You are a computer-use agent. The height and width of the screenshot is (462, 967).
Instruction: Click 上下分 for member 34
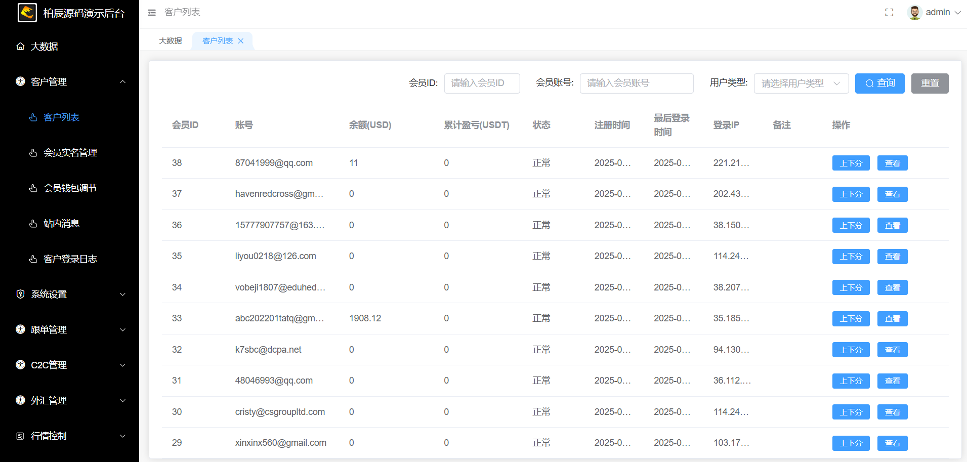click(851, 287)
